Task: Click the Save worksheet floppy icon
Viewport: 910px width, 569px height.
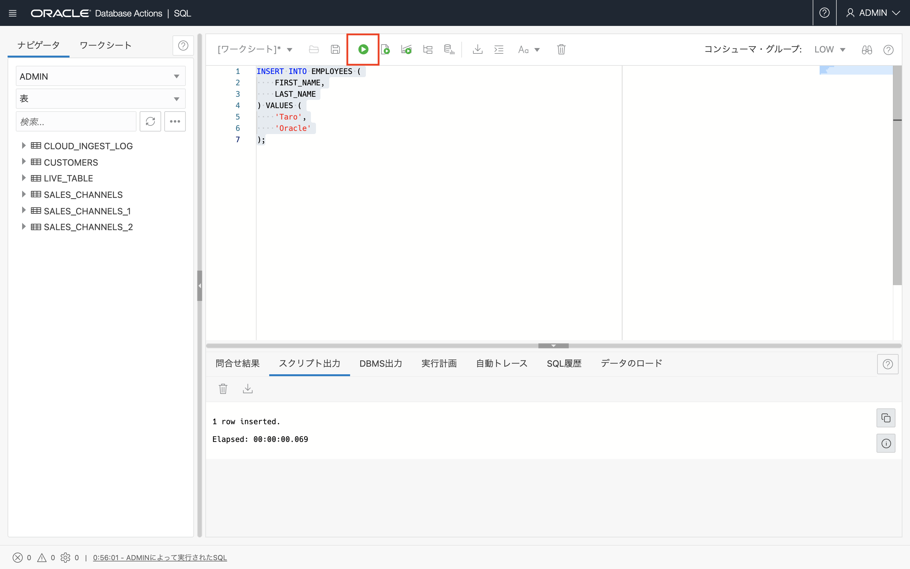Action: tap(335, 49)
